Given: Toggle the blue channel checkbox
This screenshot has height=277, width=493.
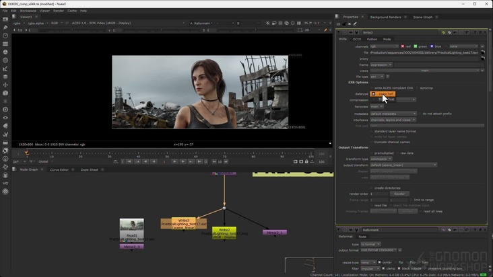Looking at the screenshot, I should (x=432, y=46).
